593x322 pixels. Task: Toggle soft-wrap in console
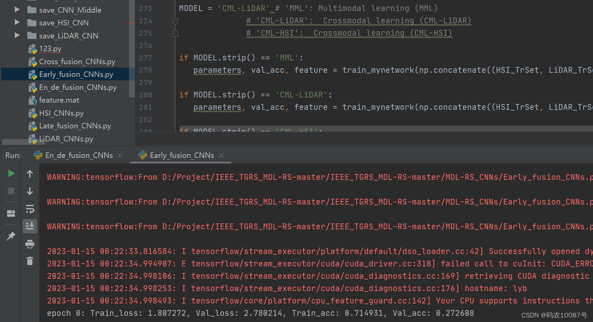pyautogui.click(x=30, y=209)
